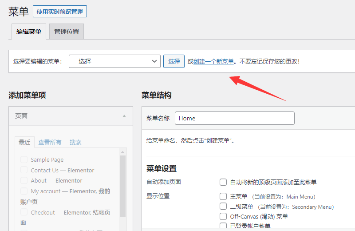Open the 选择要编辑的菜单 dropdown
355x231 pixels.
114,61
